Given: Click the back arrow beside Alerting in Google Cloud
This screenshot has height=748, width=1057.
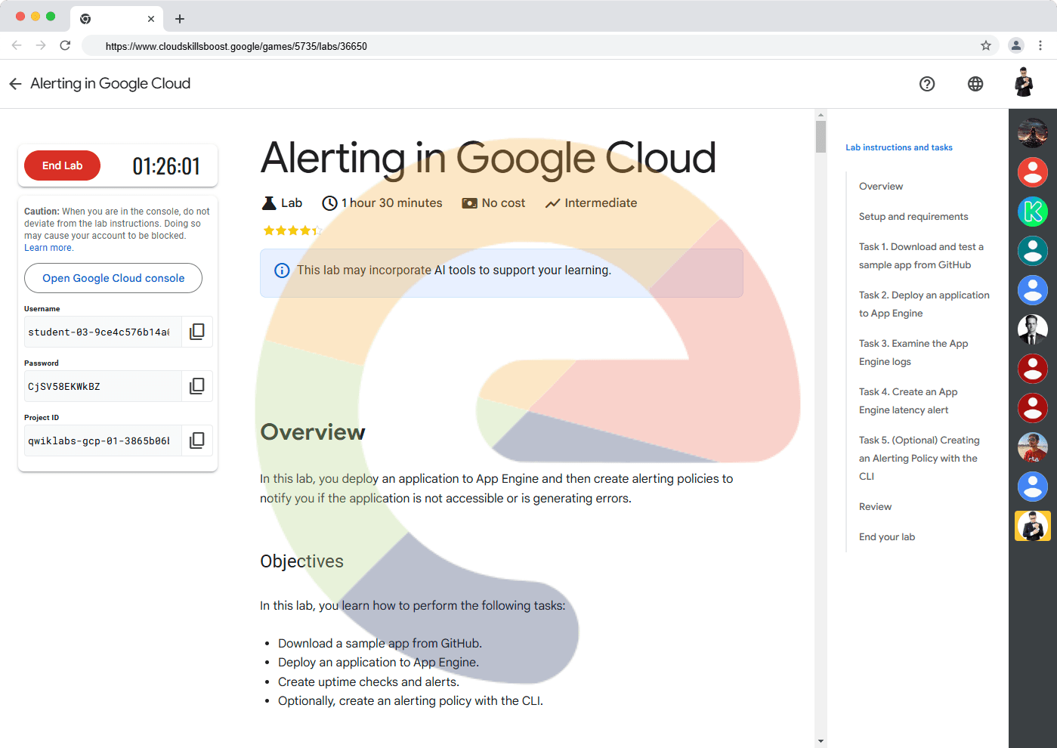Looking at the screenshot, I should coord(15,84).
